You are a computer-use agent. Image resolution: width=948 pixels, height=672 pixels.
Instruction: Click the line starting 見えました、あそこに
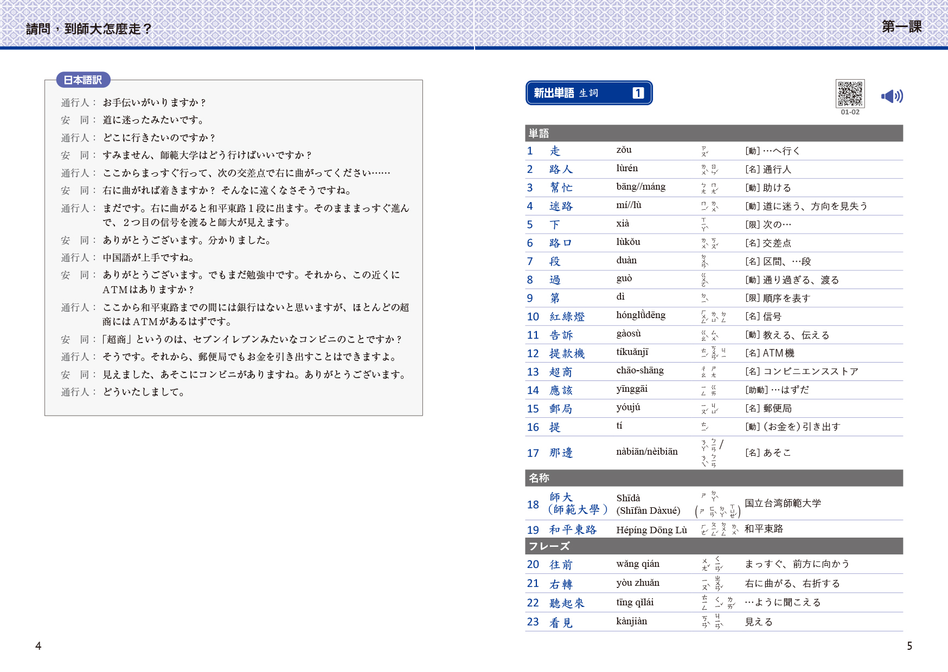[x=254, y=374]
